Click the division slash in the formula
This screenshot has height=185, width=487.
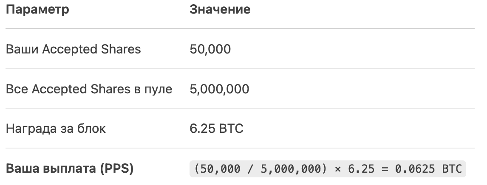point(250,169)
